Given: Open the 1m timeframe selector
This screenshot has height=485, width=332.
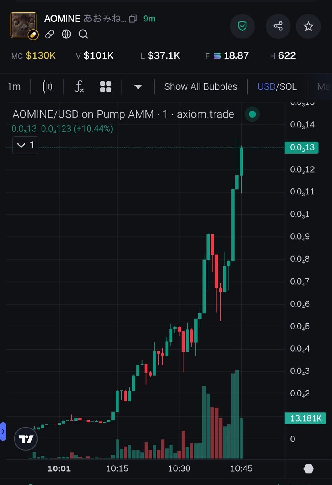Looking at the screenshot, I should click(x=14, y=86).
